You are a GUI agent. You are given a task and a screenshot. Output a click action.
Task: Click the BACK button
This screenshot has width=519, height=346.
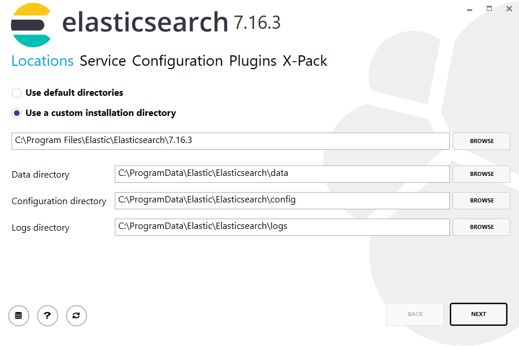[415, 314]
